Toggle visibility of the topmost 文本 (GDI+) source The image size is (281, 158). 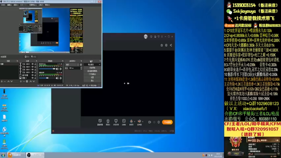(33, 64)
